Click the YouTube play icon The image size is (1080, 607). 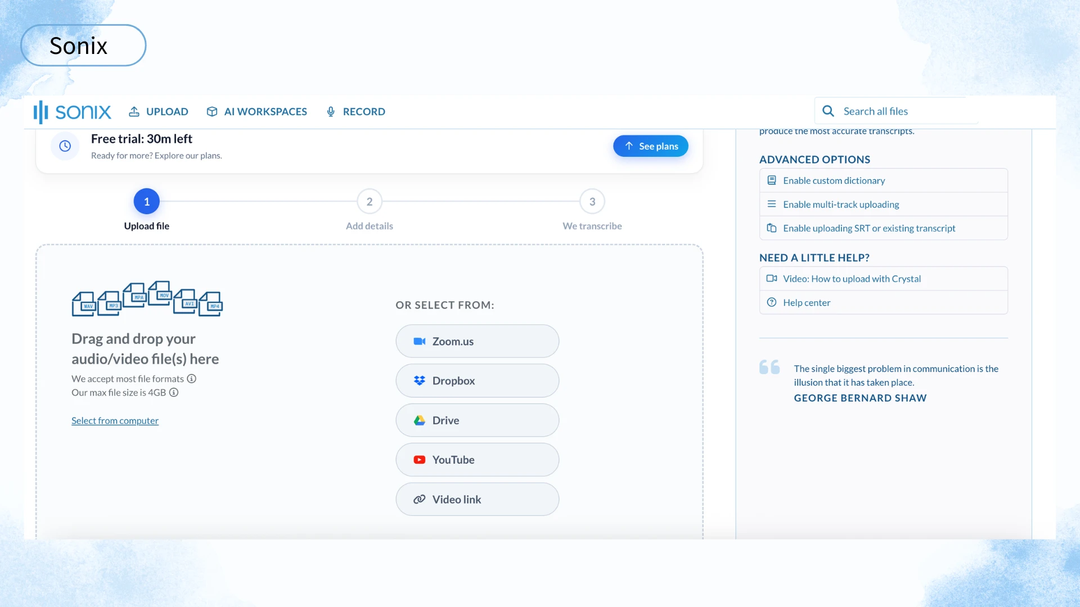pyautogui.click(x=420, y=460)
